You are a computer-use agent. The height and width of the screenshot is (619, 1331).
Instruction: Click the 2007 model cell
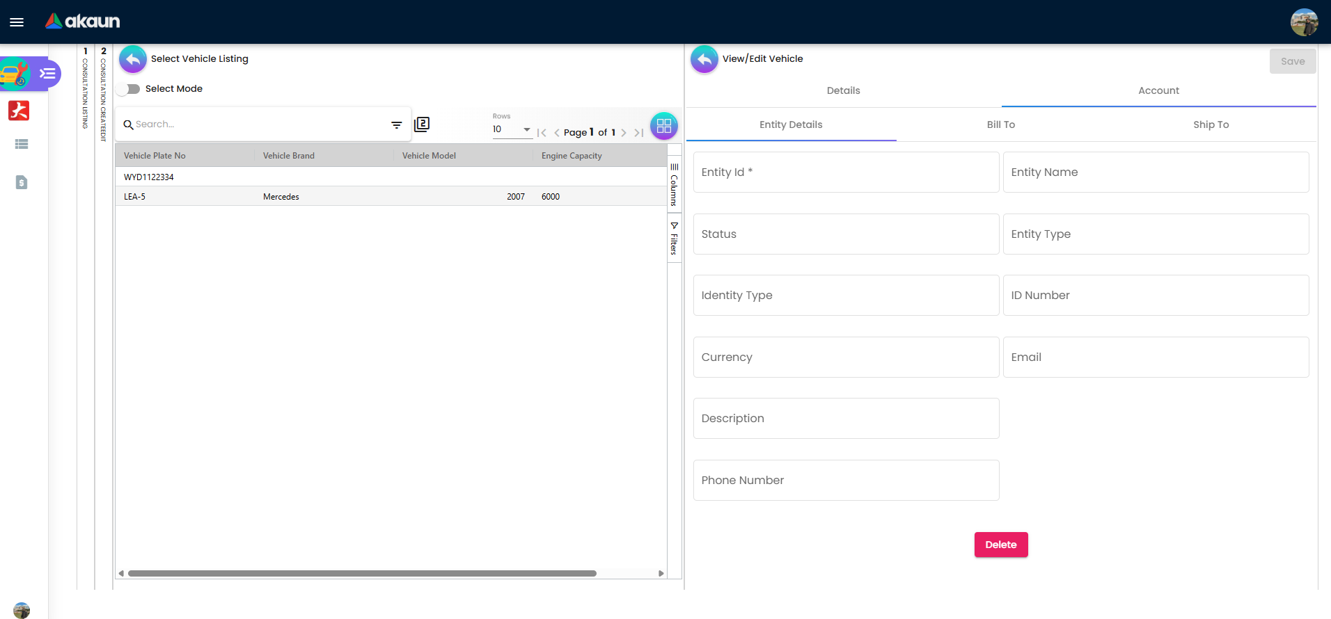click(x=516, y=197)
